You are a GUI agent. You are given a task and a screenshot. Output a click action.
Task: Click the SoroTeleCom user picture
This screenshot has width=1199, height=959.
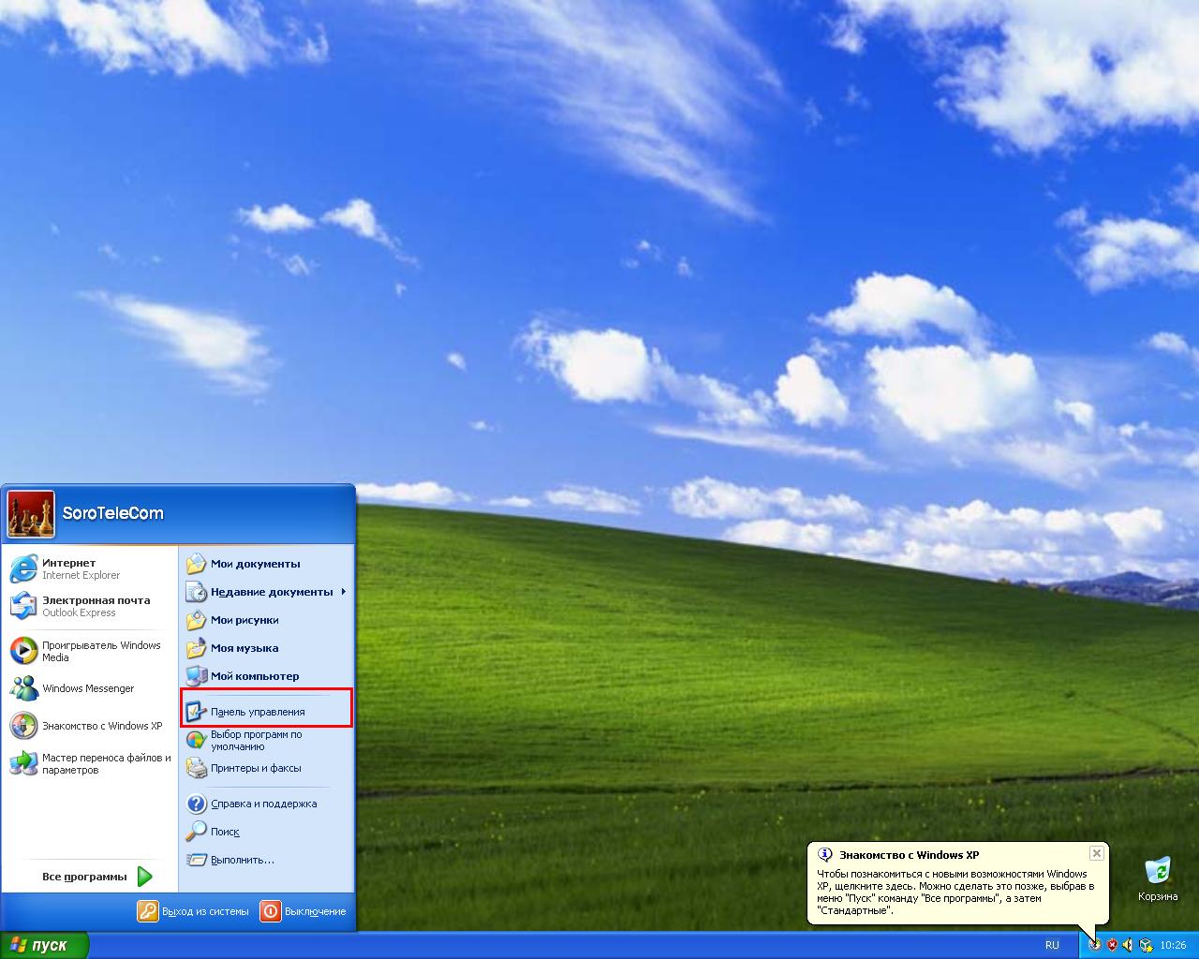(31, 513)
